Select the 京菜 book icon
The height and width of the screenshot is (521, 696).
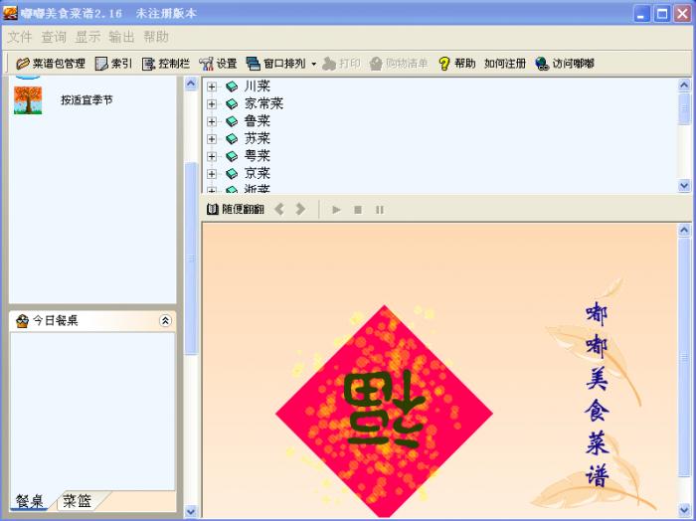(232, 174)
